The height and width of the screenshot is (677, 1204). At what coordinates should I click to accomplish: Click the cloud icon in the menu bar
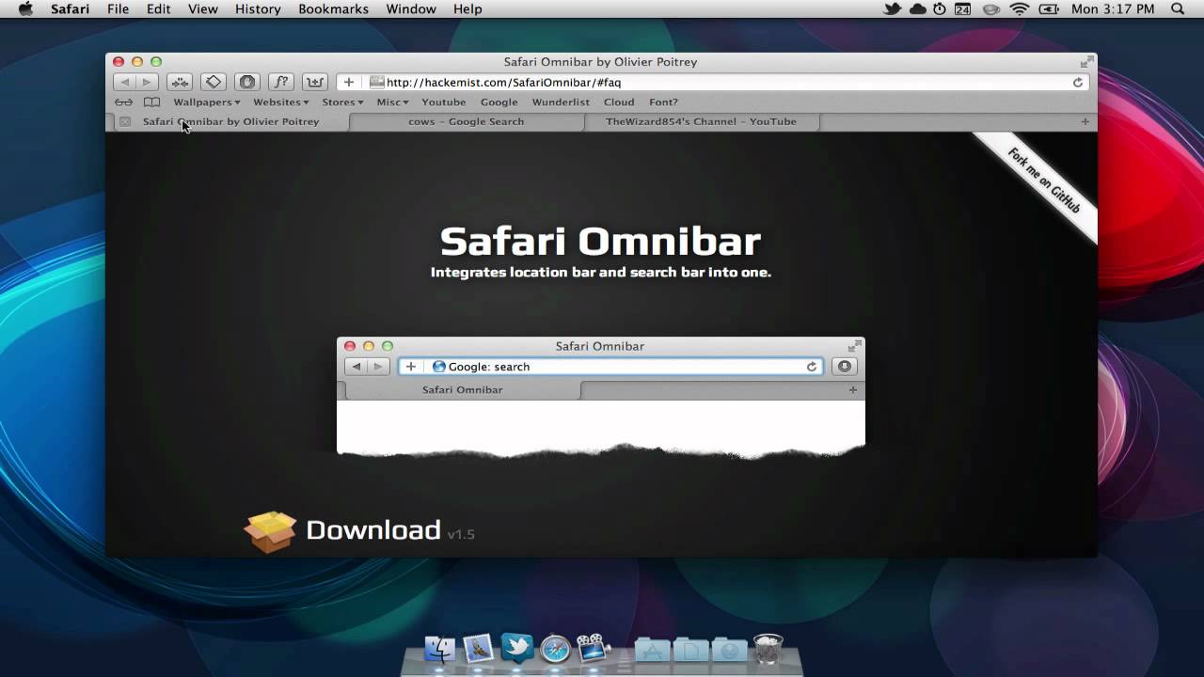(917, 8)
